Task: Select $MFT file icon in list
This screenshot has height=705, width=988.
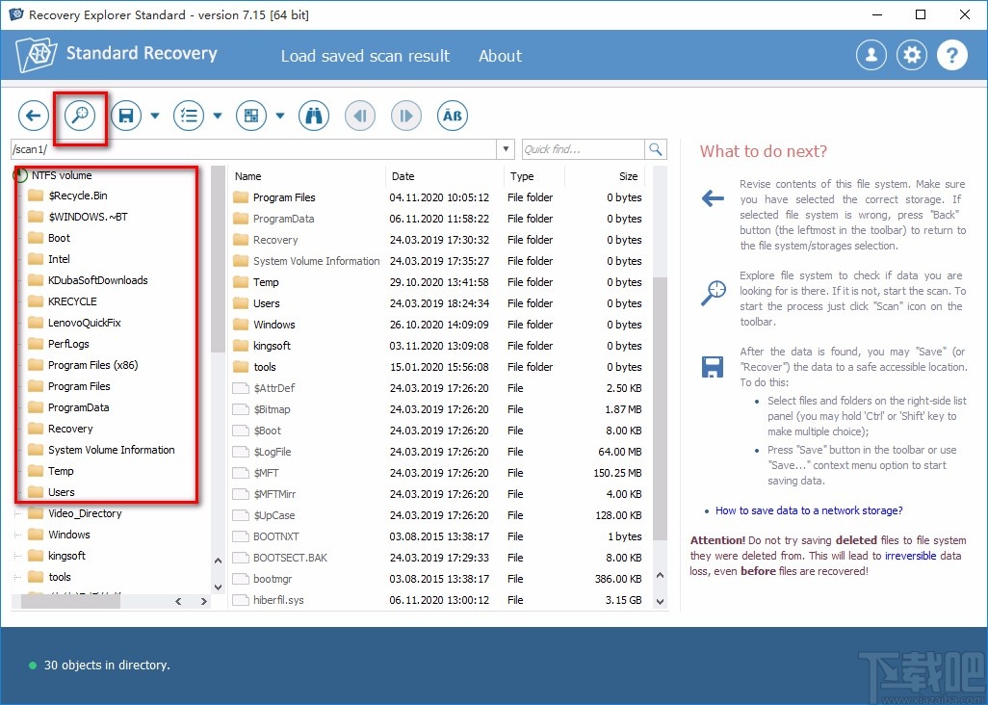Action: click(x=240, y=473)
